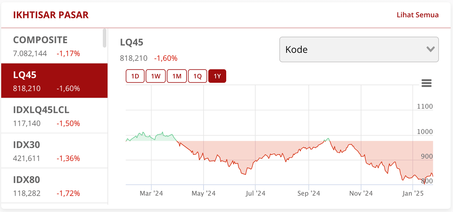Screen dimensions: 453x212
Task: Click the IKHTISAR PASAR heading
Action: point(51,14)
